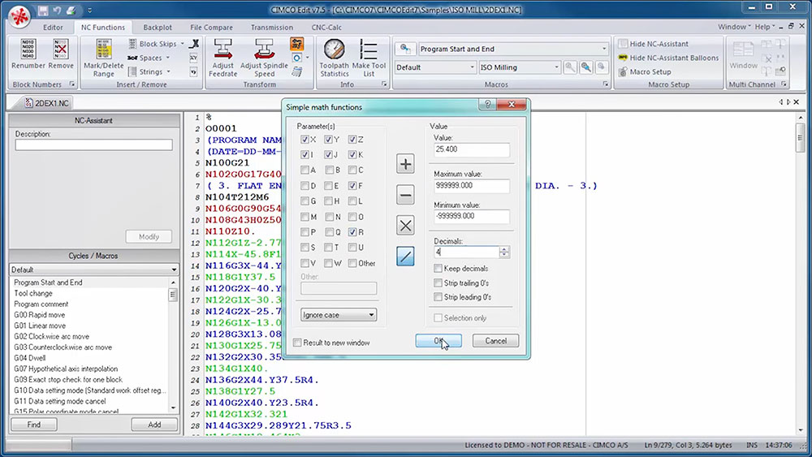
Task: Click the Cycles / Macros list scrollbar
Action: pos(173,344)
